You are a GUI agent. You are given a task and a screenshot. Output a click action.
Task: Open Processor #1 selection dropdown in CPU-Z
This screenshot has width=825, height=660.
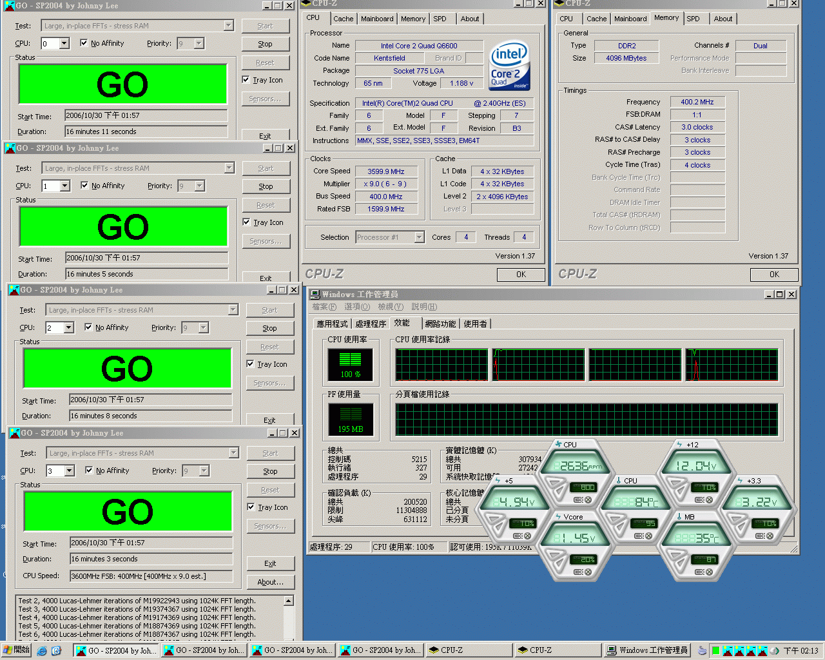coord(419,237)
